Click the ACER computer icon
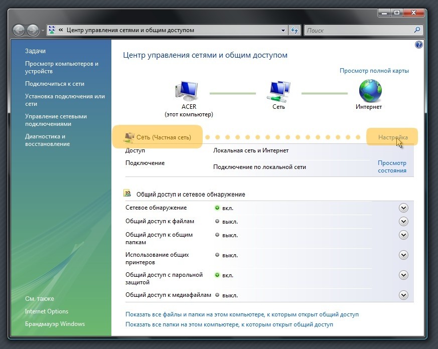The image size is (438, 349). 186,90
